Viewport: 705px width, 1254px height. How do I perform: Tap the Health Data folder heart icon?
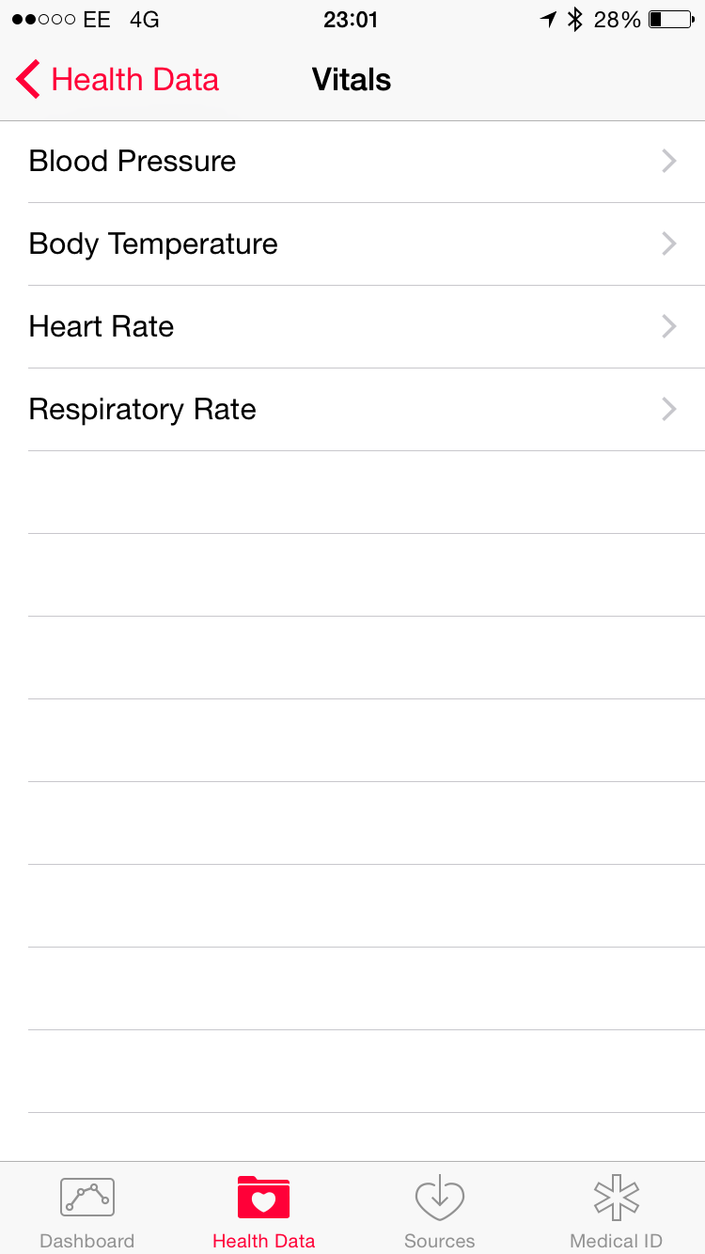point(263,1197)
